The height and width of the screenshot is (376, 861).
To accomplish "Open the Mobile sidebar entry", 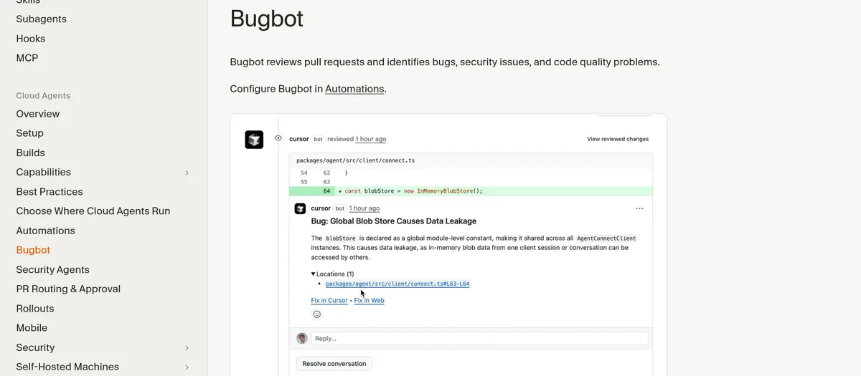I will click(x=32, y=328).
